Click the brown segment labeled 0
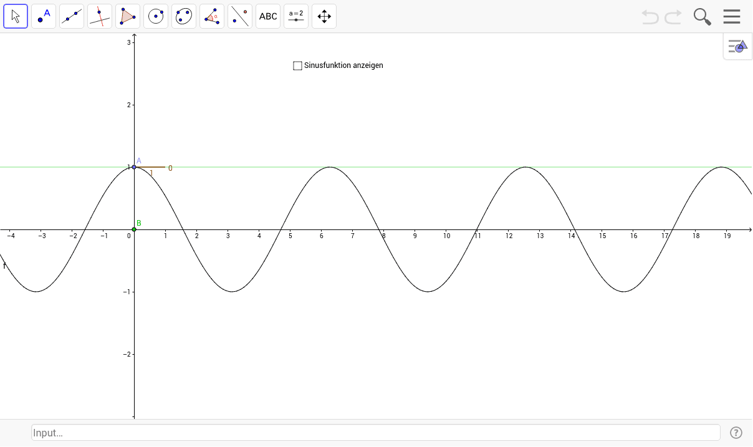The width and height of the screenshot is (753, 447). (x=150, y=167)
